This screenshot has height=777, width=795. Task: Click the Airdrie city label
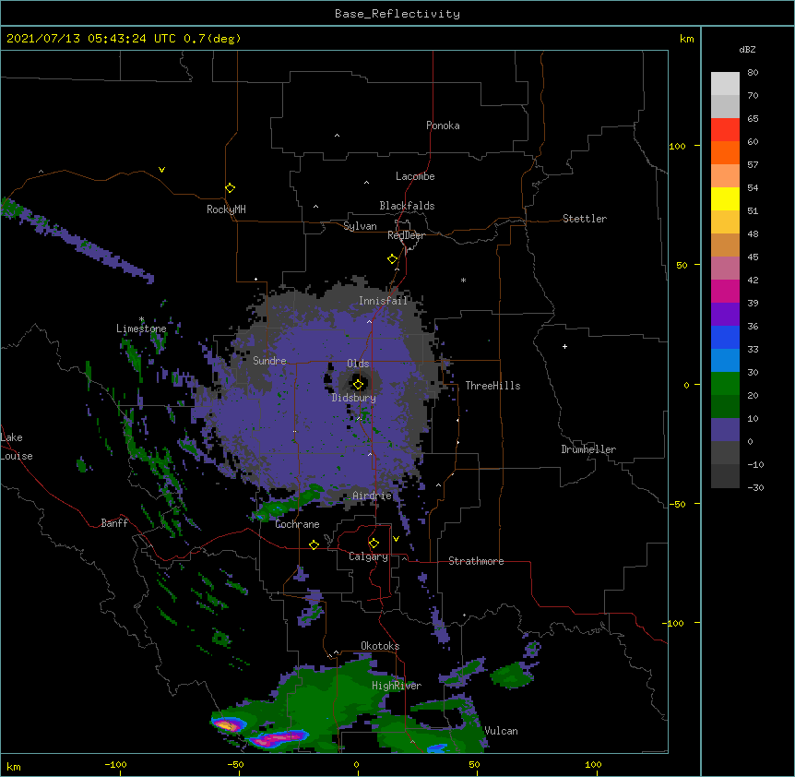click(373, 496)
